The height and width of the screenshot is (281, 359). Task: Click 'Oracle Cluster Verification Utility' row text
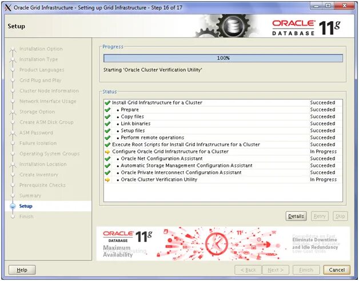(159, 179)
